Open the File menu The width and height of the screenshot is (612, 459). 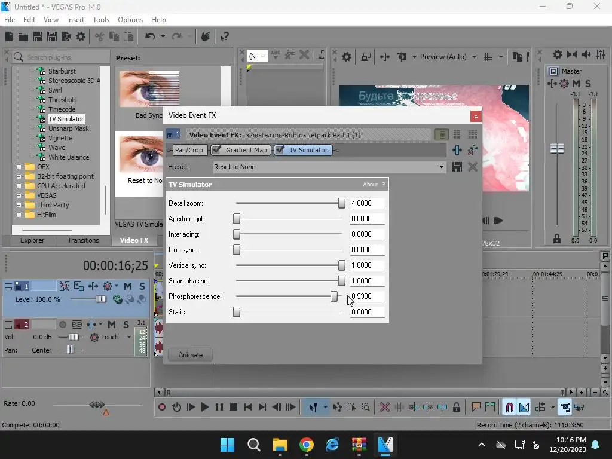point(10,20)
